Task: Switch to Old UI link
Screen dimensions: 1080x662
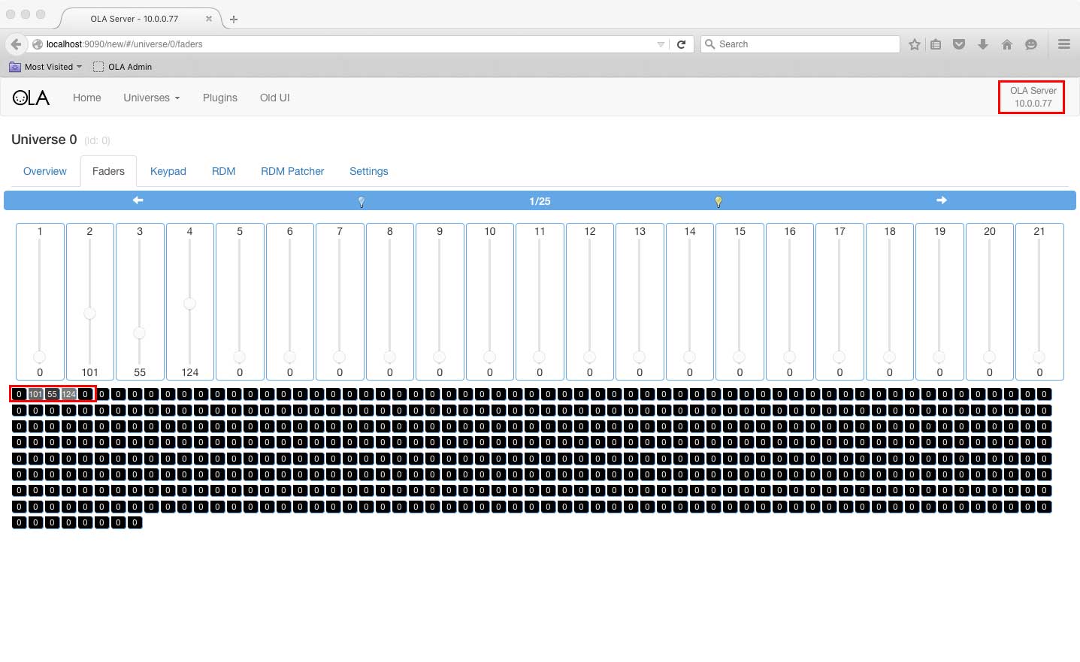Action: (274, 98)
